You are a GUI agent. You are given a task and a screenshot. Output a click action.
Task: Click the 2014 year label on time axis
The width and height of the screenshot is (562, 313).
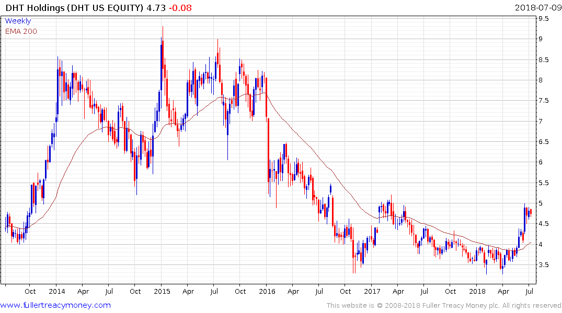tap(56, 291)
